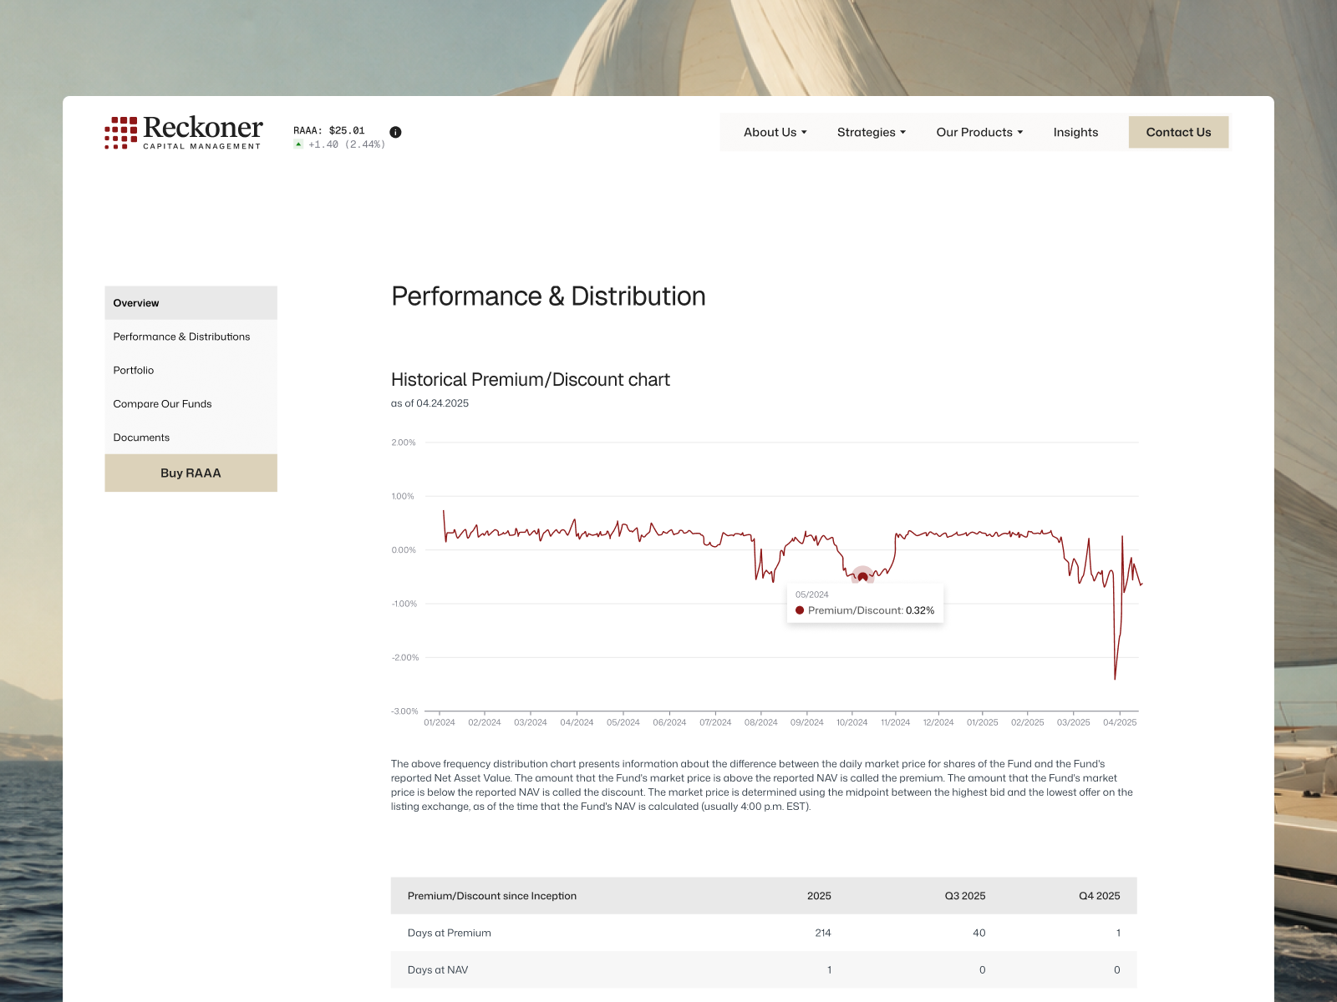Click the 01/2024 label on chart axis
This screenshot has height=1002, width=1337.
tap(440, 722)
